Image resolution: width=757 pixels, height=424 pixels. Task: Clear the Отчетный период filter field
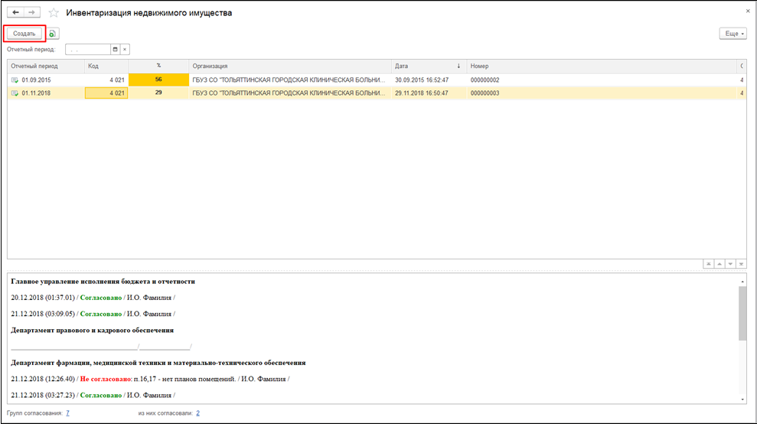(126, 49)
